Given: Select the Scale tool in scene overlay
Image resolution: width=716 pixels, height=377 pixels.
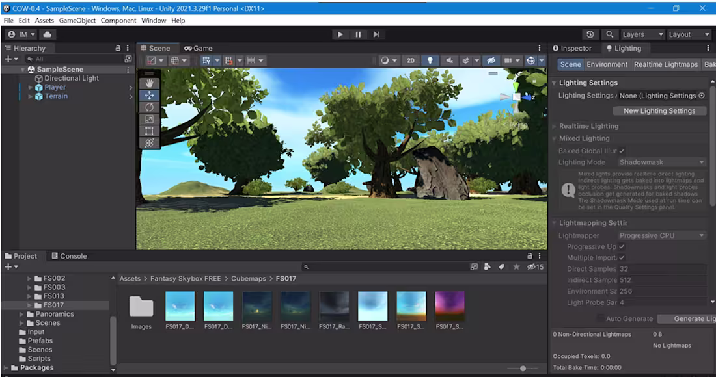Looking at the screenshot, I should click(x=149, y=119).
